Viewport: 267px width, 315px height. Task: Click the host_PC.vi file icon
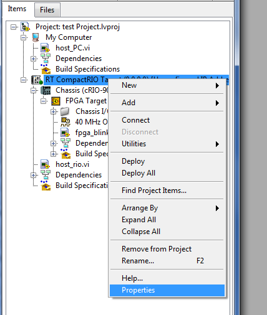point(45,48)
